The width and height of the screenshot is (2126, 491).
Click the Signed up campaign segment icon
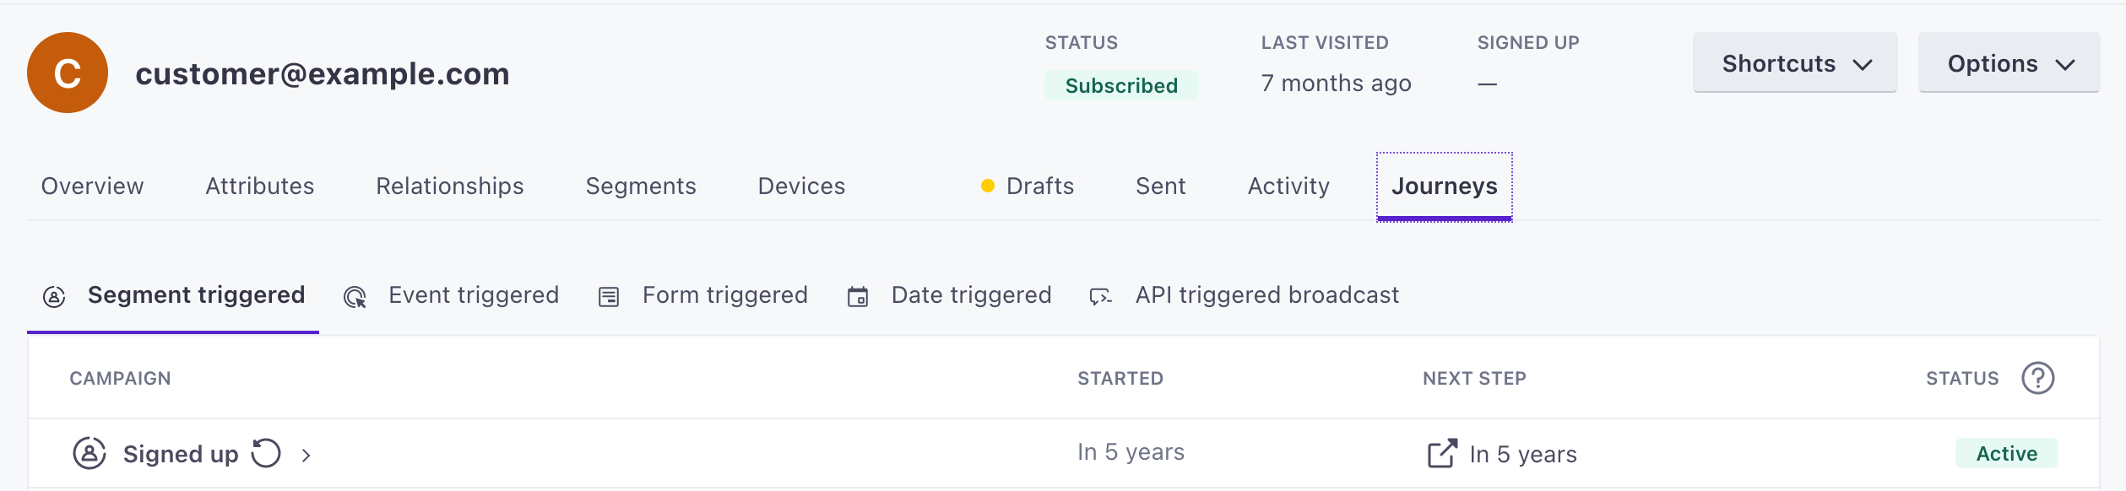click(89, 453)
